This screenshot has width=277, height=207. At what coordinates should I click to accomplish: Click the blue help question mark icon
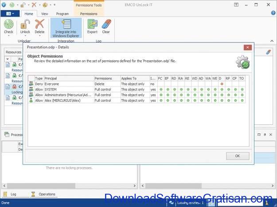coord(273,13)
